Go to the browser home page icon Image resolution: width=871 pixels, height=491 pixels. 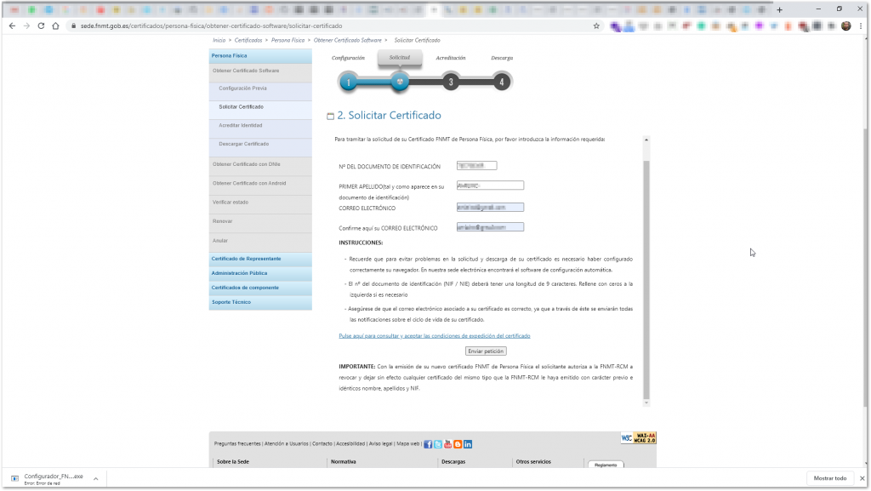pos(55,26)
